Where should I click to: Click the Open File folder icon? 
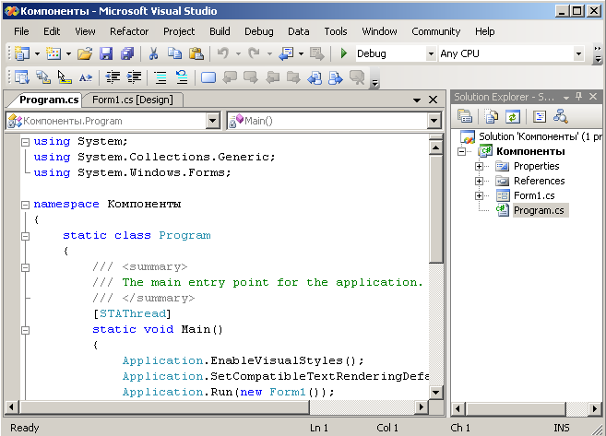click(85, 53)
